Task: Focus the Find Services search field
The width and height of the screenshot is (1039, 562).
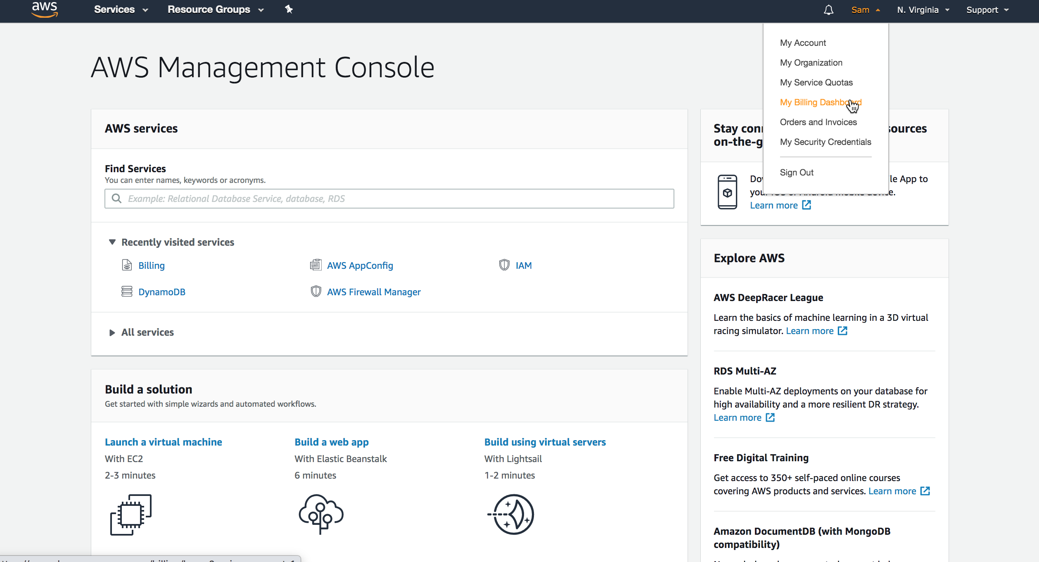Action: (389, 199)
